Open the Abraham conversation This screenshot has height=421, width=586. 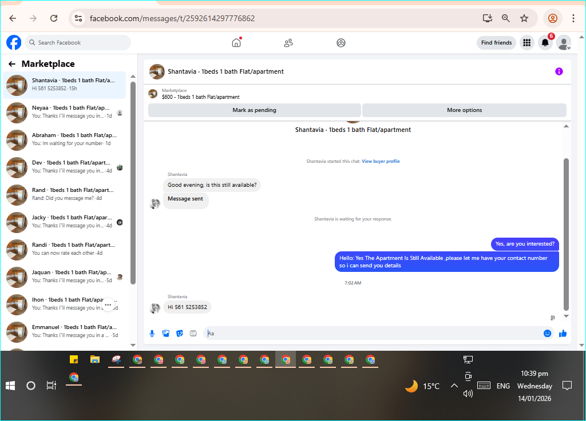click(65, 140)
